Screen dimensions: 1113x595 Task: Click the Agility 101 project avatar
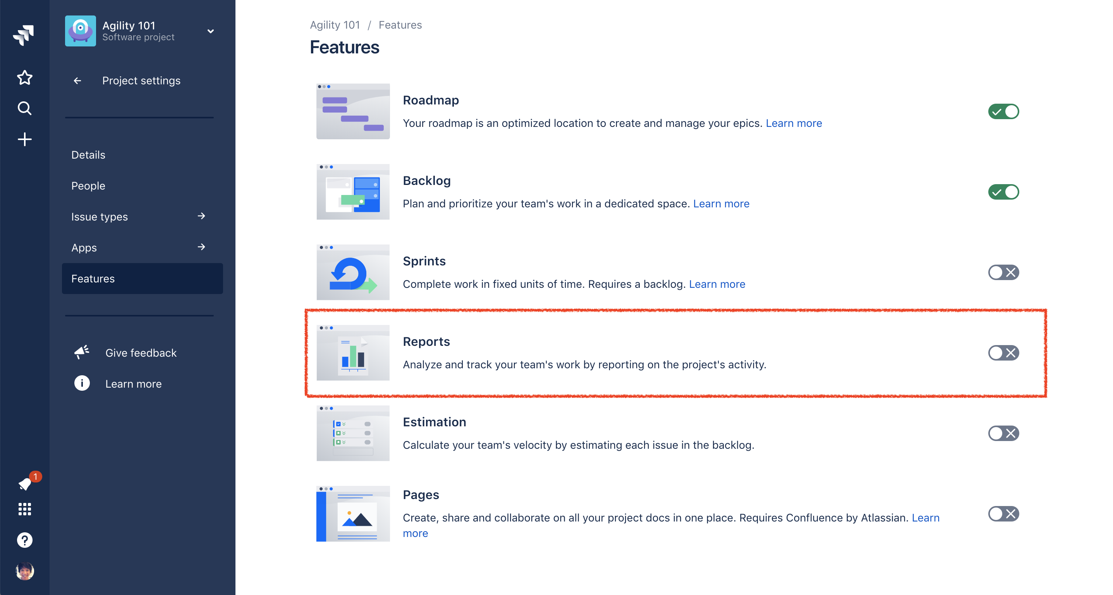(x=81, y=31)
